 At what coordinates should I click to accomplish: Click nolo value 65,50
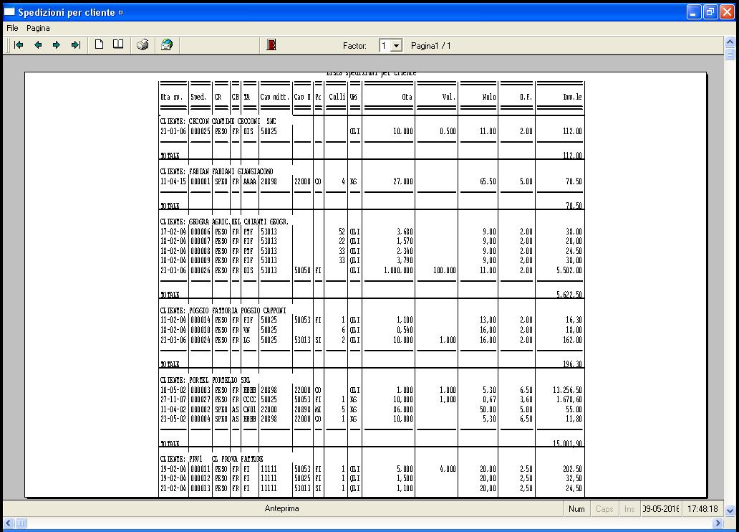pos(488,181)
